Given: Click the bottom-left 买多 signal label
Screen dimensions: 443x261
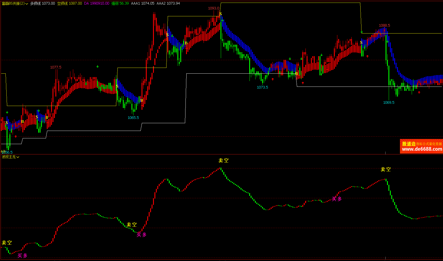Looking at the screenshot, I should [x=22, y=256].
